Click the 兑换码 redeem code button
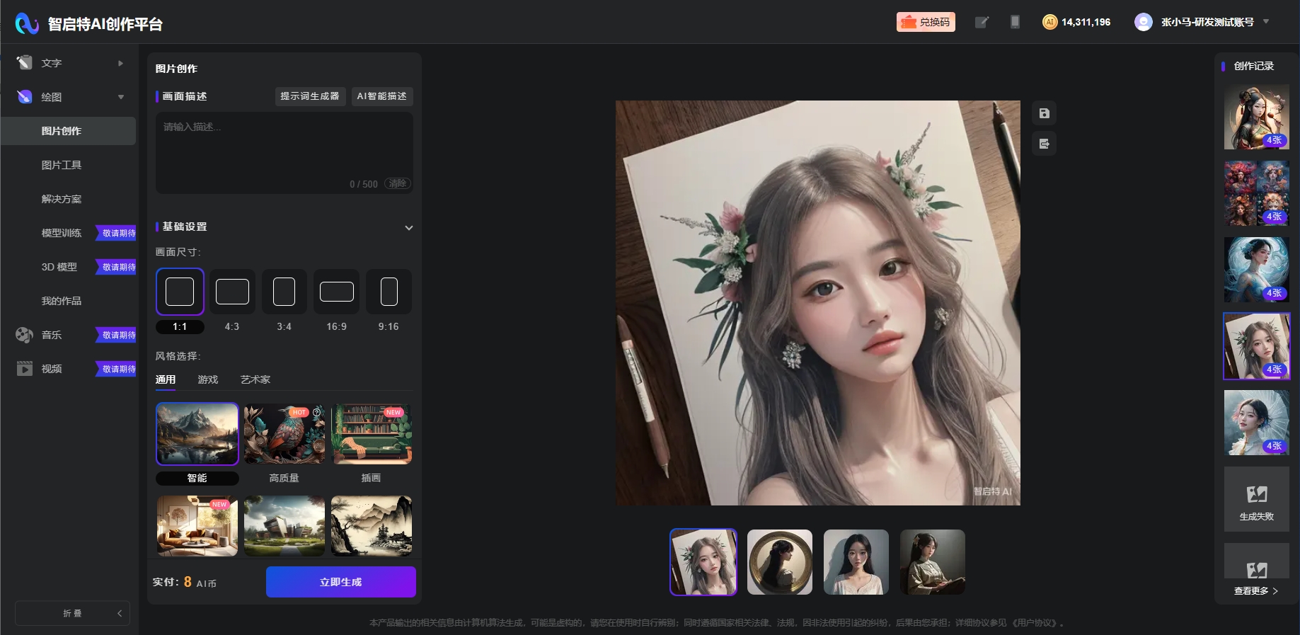The image size is (1300, 635). (926, 22)
